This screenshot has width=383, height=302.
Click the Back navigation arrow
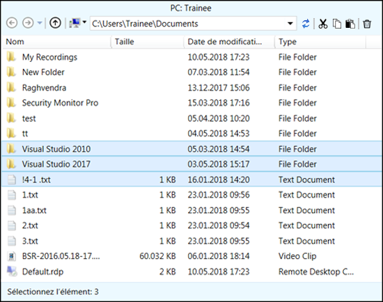(11, 23)
